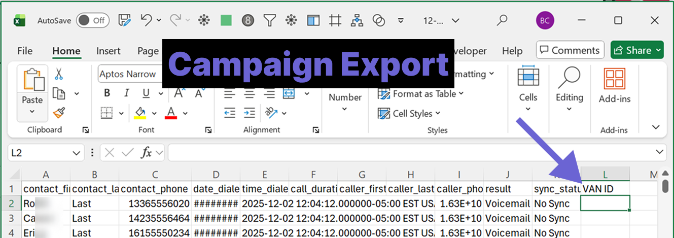Center align the cell text
Image resolution: width=674 pixels, height=238 pixels.
[x=250, y=93]
